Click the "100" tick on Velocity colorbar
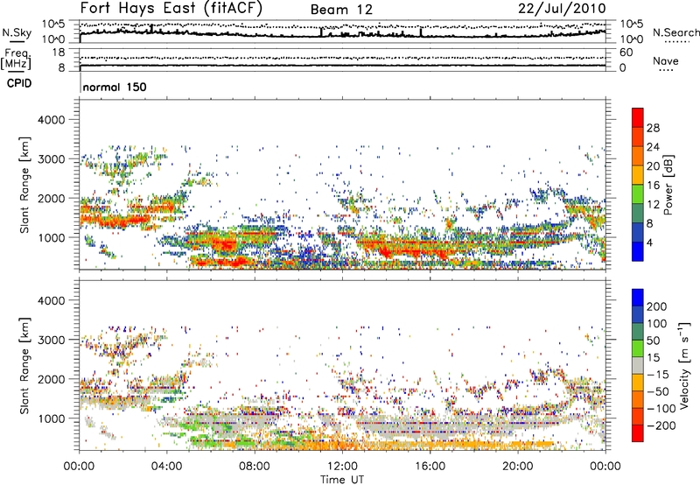Screen dimensions: 700x485 point(657,323)
